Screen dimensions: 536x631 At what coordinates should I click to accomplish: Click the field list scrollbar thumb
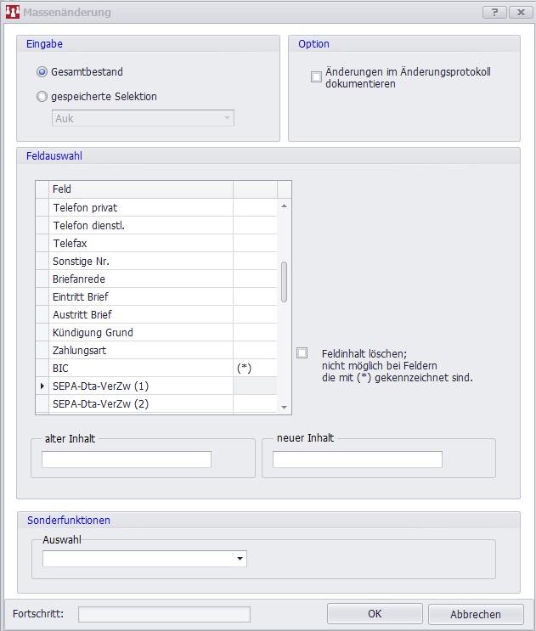pos(285,281)
